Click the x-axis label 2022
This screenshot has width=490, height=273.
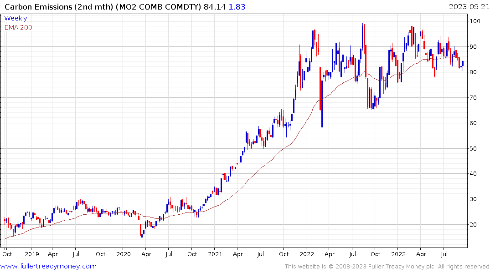[x=307, y=254]
